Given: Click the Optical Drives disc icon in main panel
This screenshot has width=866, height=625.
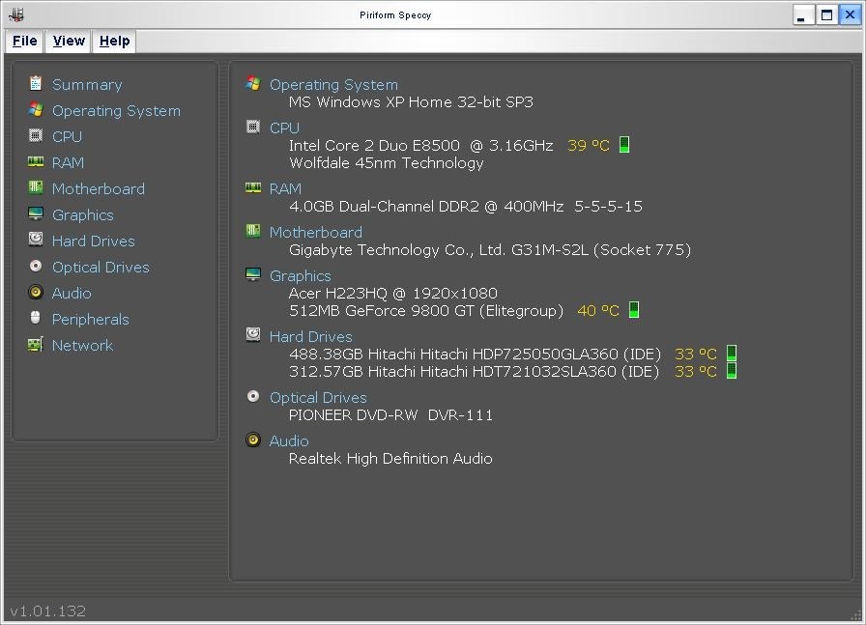Looking at the screenshot, I should coord(253,396).
